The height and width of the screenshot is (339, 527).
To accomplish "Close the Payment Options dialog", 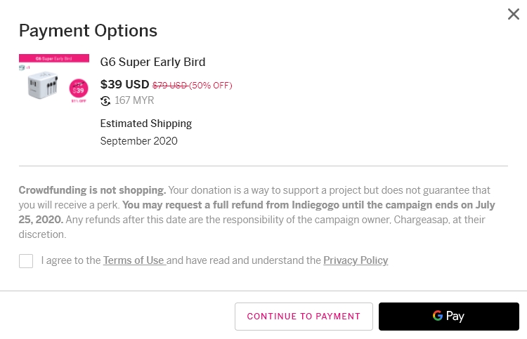I will [x=514, y=14].
